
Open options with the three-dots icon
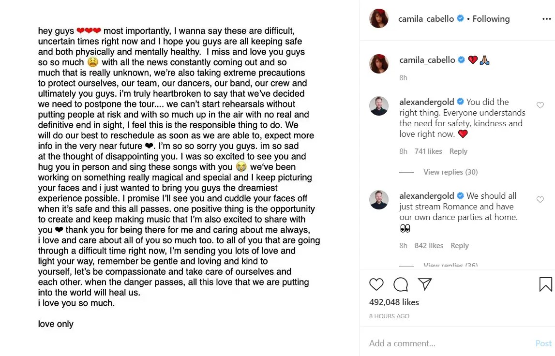tap(547, 18)
